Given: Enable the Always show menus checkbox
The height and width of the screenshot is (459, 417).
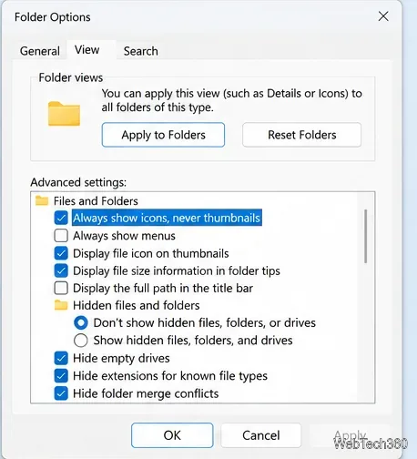Looking at the screenshot, I should [61, 236].
